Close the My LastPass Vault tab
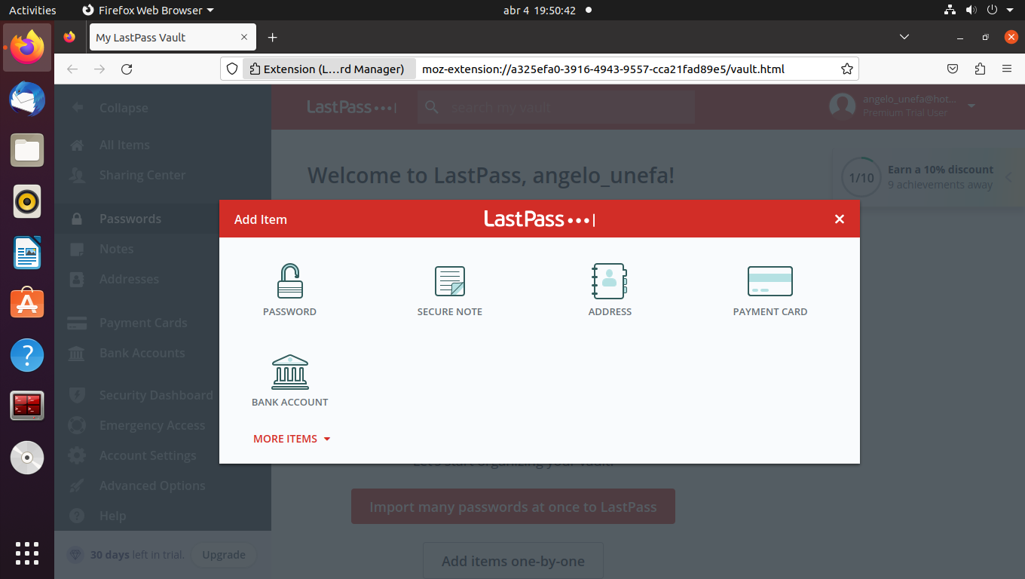 (244, 37)
